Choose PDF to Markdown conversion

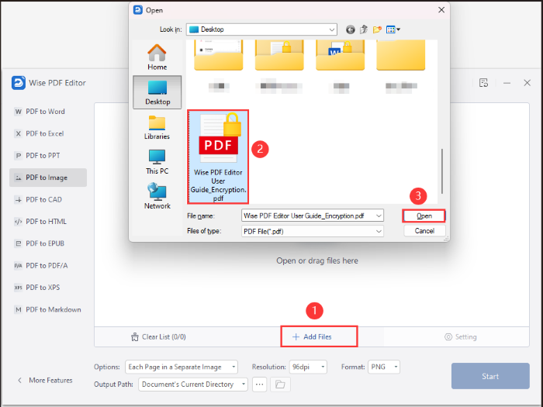click(x=47, y=309)
